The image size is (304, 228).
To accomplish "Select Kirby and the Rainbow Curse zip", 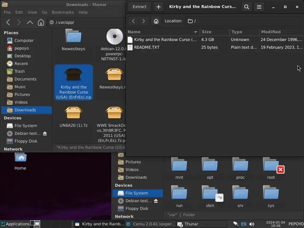I will pos(74,82).
